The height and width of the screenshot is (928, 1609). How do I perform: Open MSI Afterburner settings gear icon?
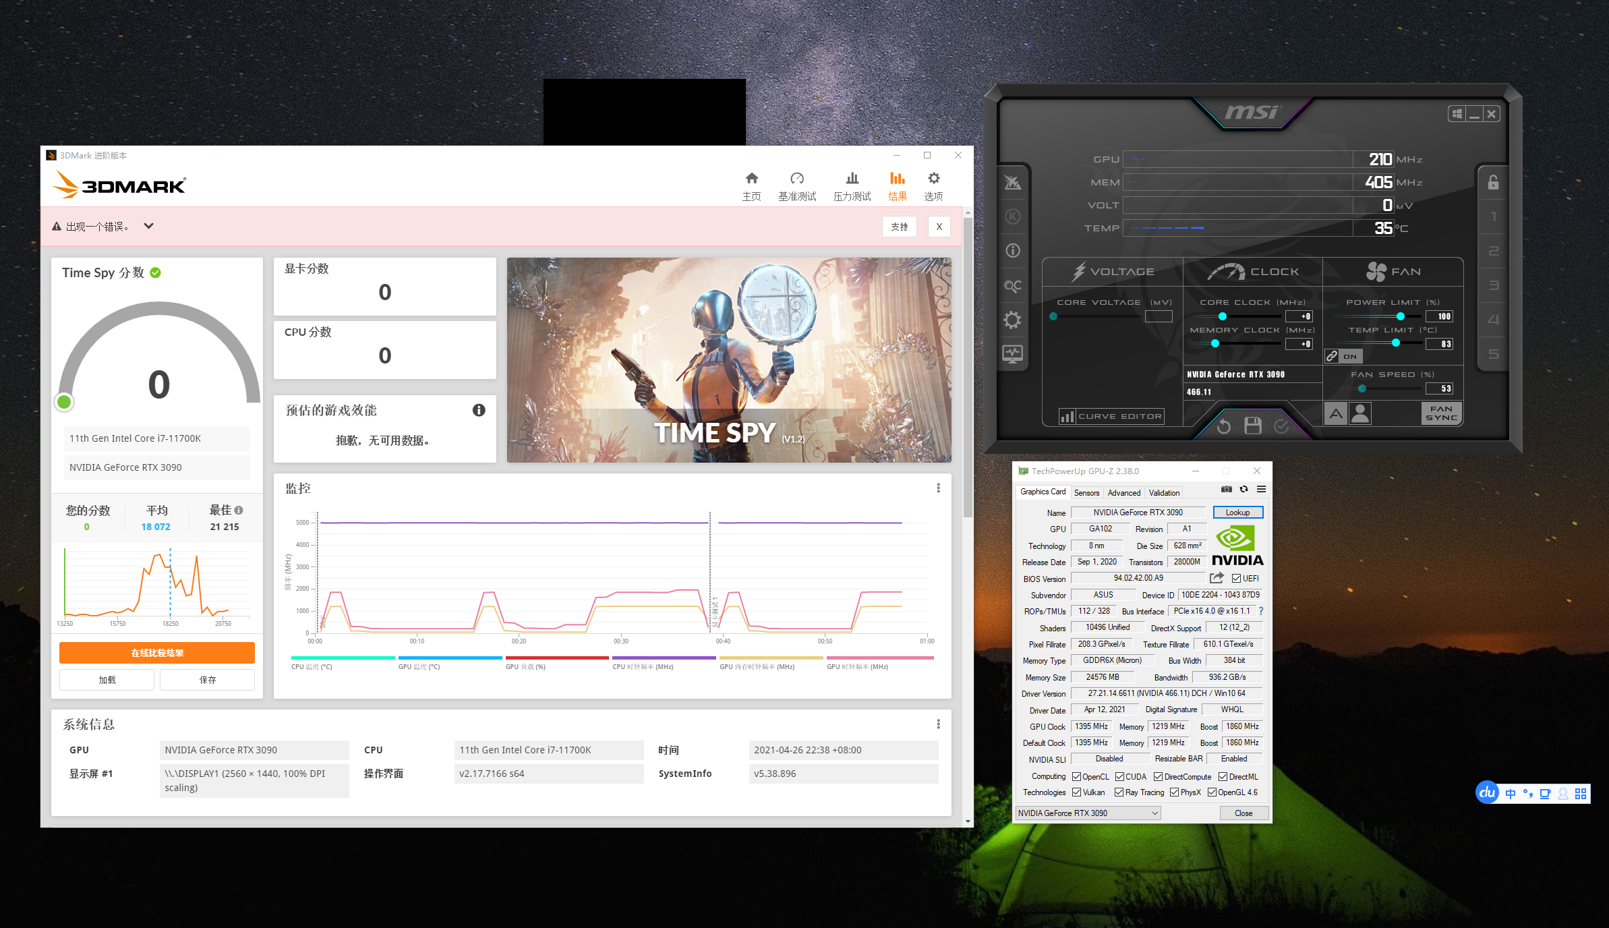click(1012, 320)
